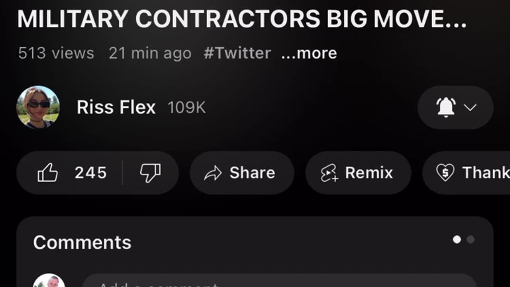Expand the MILITARY CONTRACTORS BIG MOVE title
This screenshot has height=287, width=510.
[241, 18]
